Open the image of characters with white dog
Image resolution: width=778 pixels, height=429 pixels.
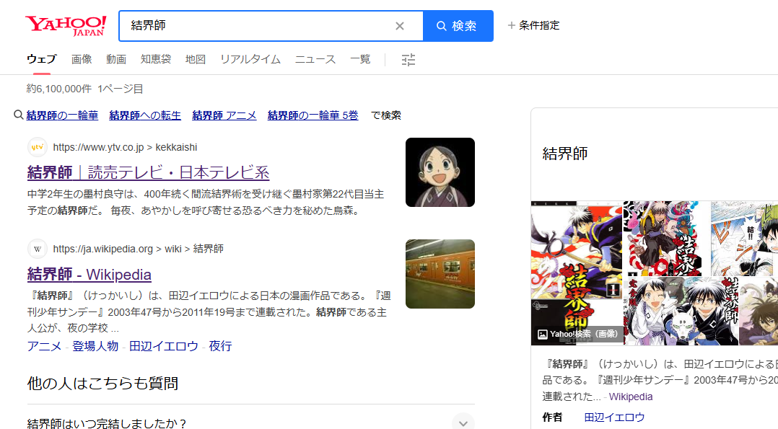[681, 311]
